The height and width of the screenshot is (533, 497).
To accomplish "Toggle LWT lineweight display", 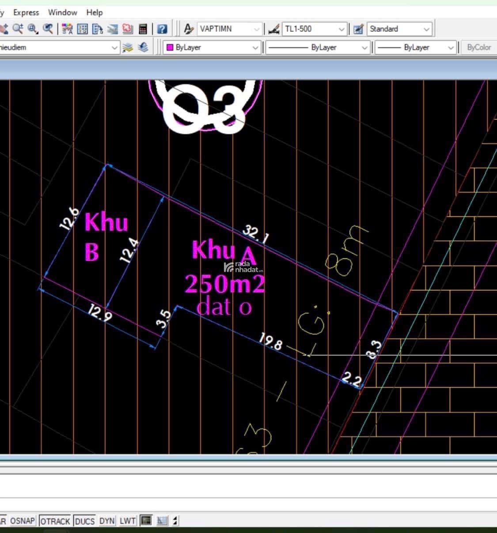I will pos(128,521).
